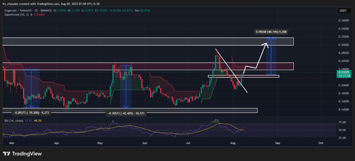Click the 0.20000 price axis label
This screenshot has height=161, width=355.
click(344, 85)
